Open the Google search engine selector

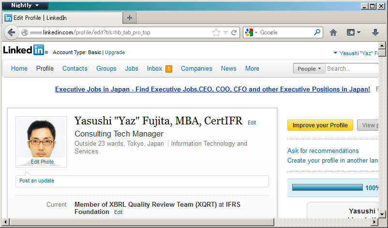point(251,32)
